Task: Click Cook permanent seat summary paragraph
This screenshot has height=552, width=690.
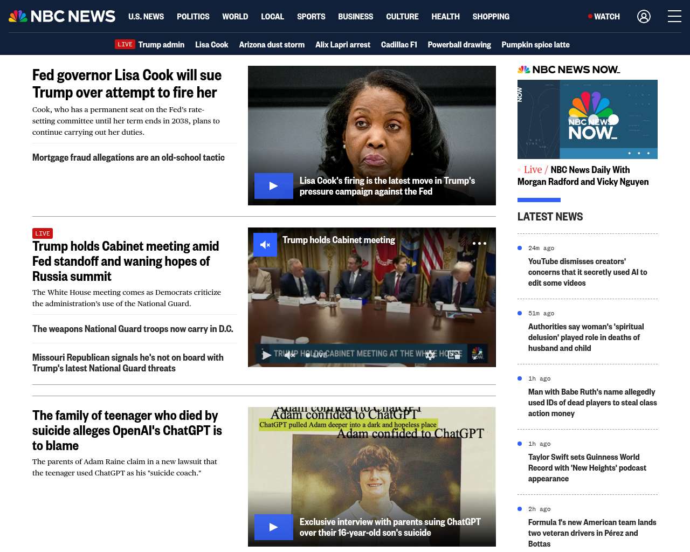Action: pyautogui.click(x=126, y=121)
